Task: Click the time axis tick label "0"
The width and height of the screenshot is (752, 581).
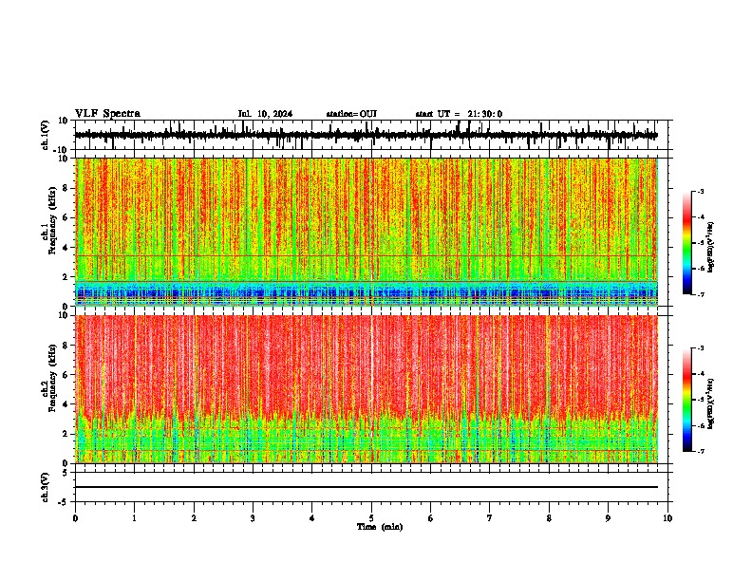Action: coord(75,518)
